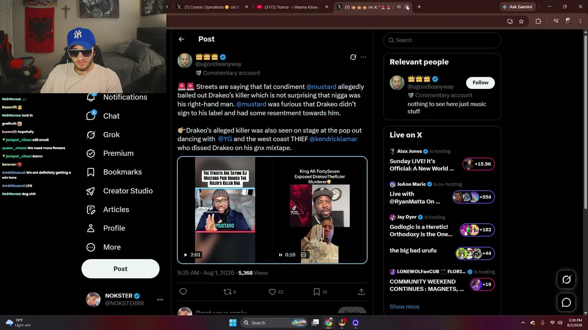Open the floating Grok button

click(x=566, y=280)
